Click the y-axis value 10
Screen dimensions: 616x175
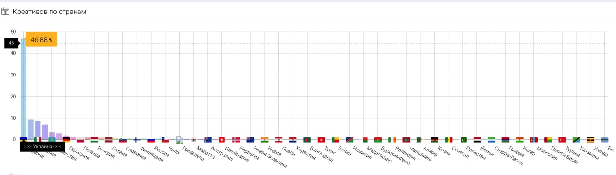point(13,118)
